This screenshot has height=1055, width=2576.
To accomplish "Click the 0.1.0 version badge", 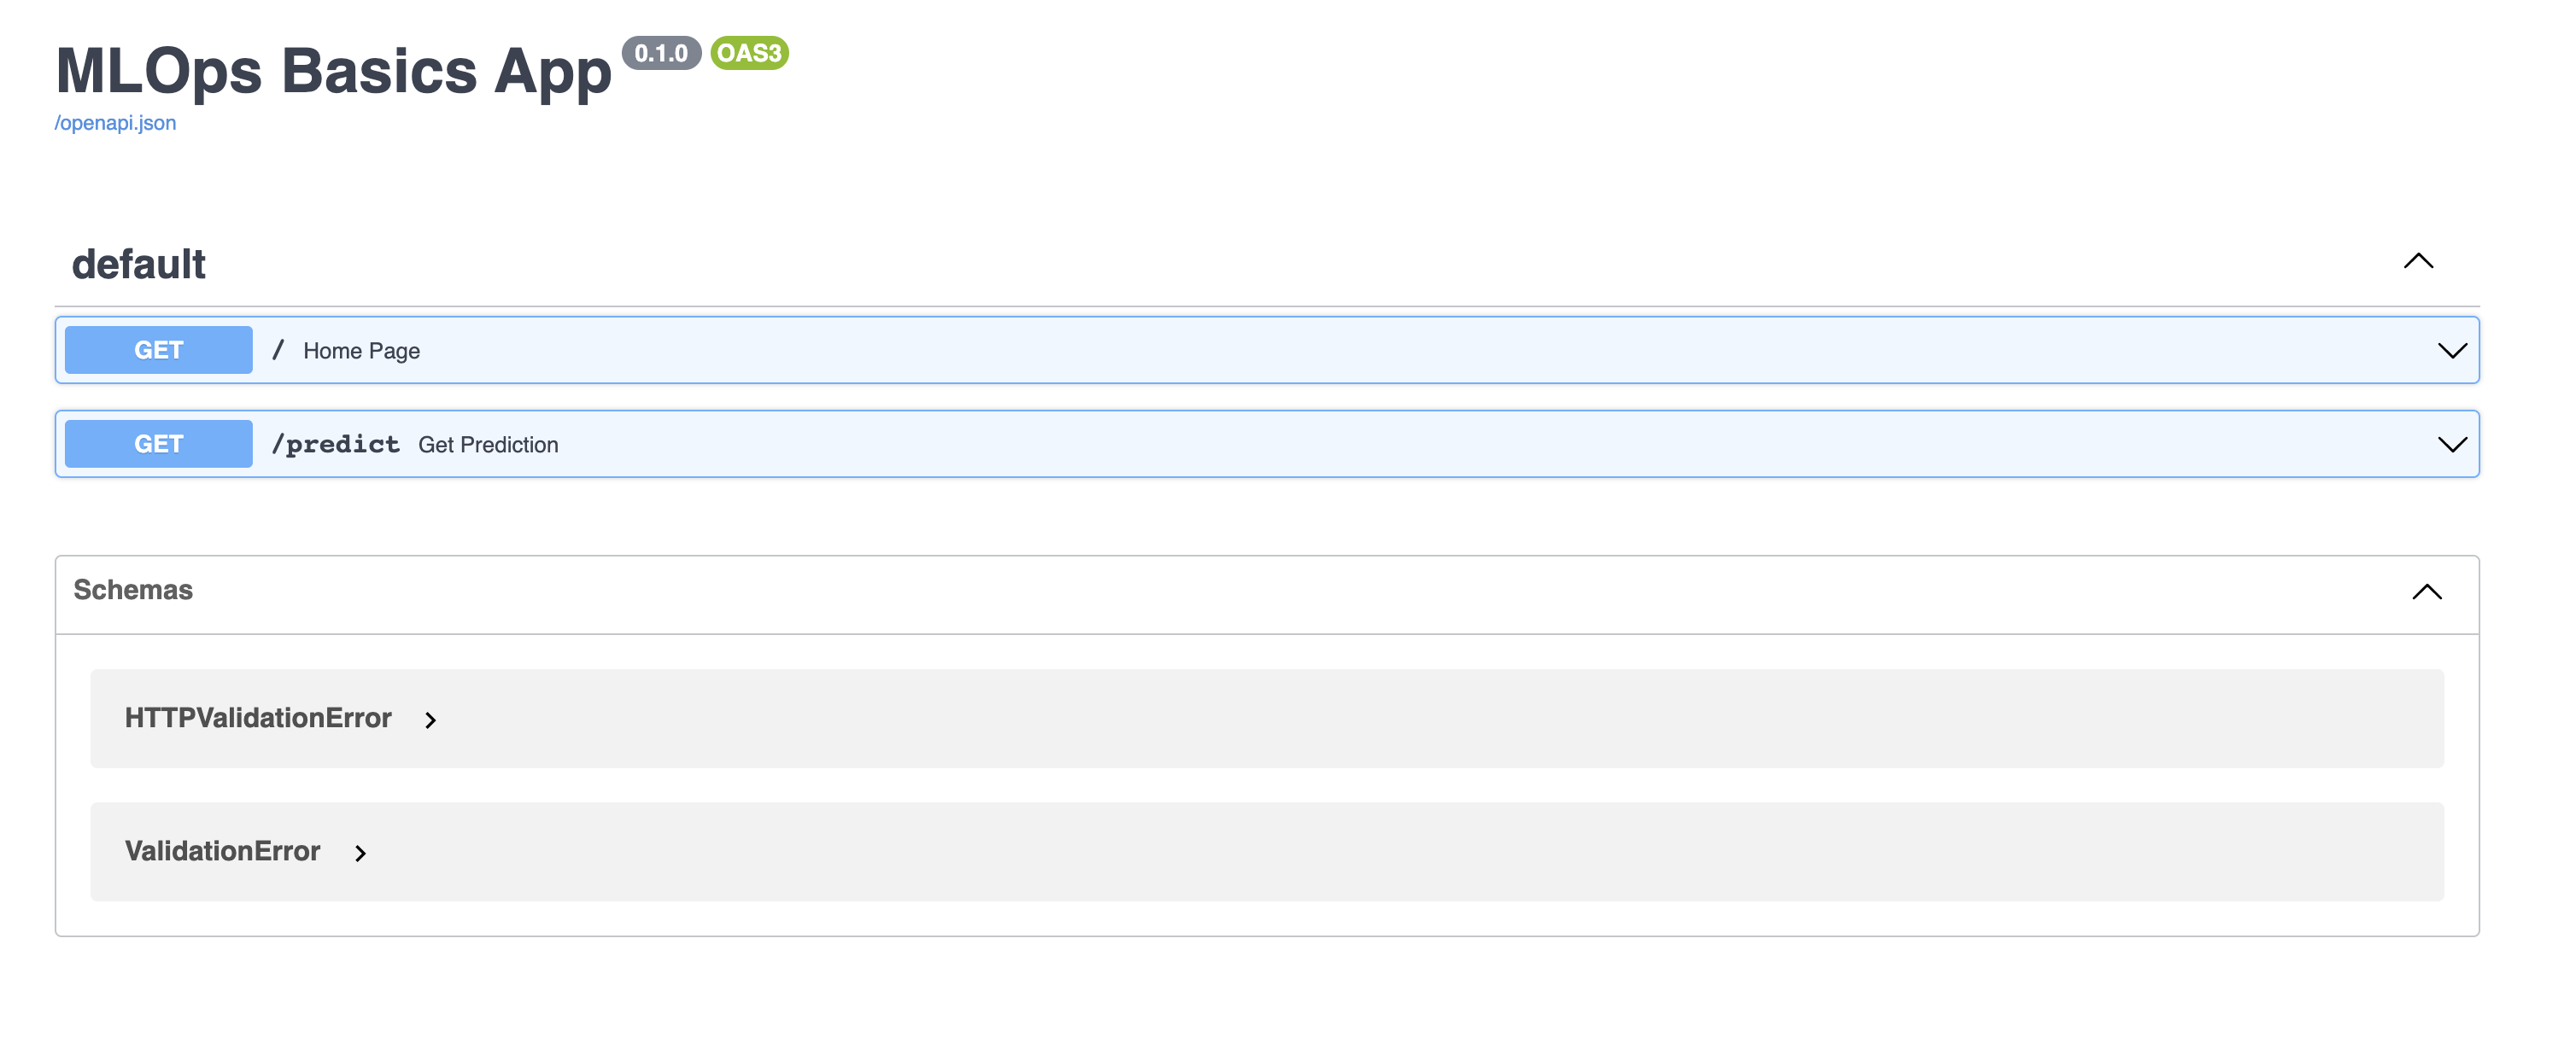I will (x=660, y=53).
